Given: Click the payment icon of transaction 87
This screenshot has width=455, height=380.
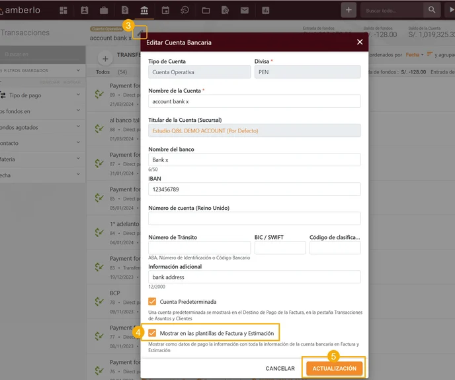Looking at the screenshot, I should 99,163.
